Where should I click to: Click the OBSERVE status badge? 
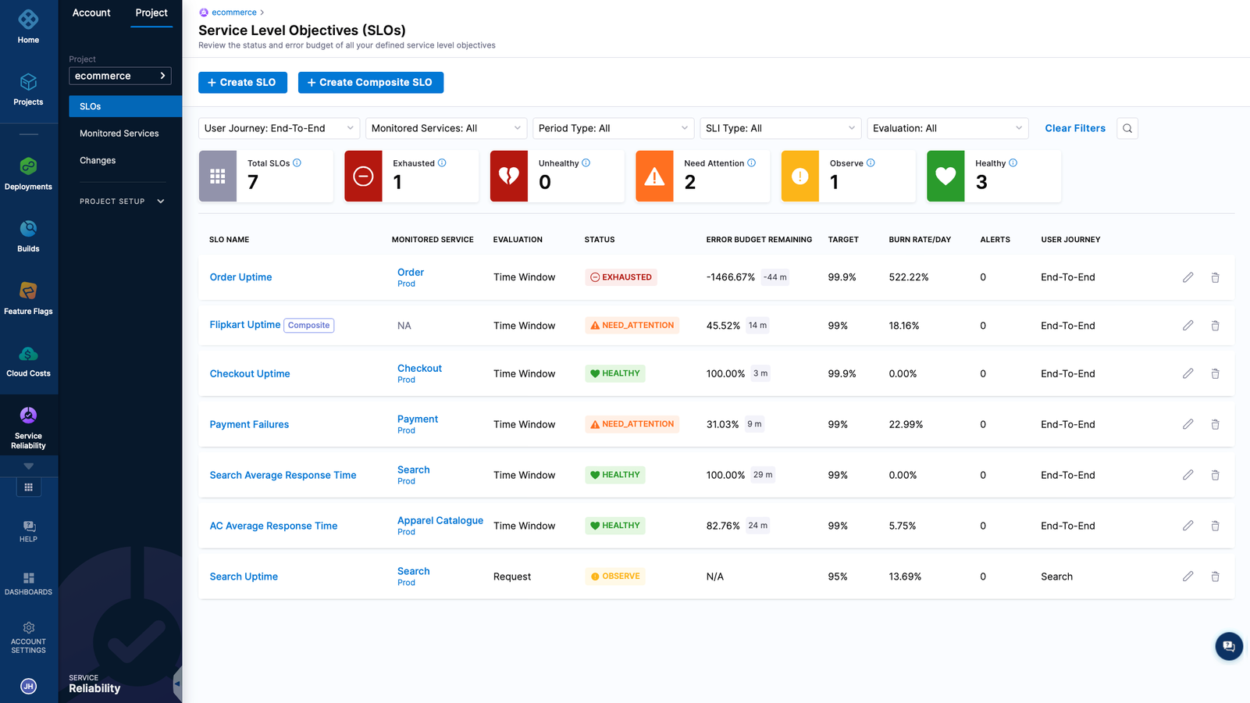point(615,576)
